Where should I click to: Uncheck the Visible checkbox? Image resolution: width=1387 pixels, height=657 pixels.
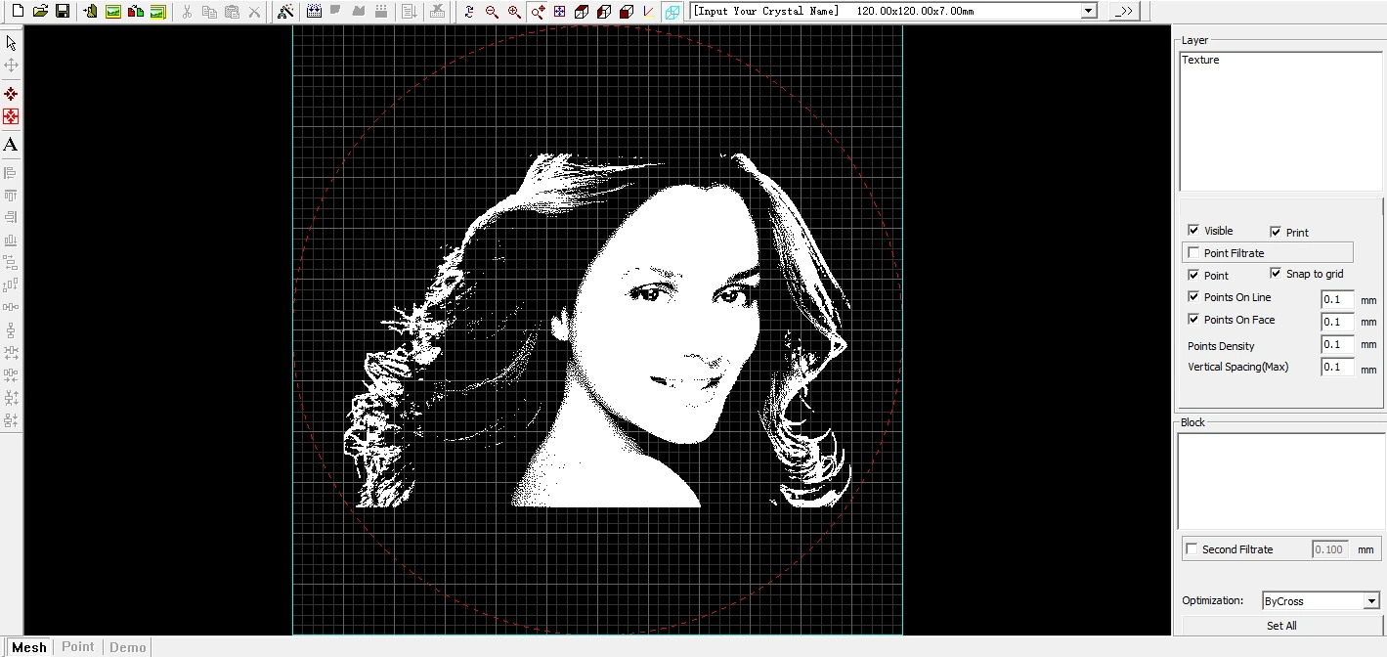coord(1193,231)
